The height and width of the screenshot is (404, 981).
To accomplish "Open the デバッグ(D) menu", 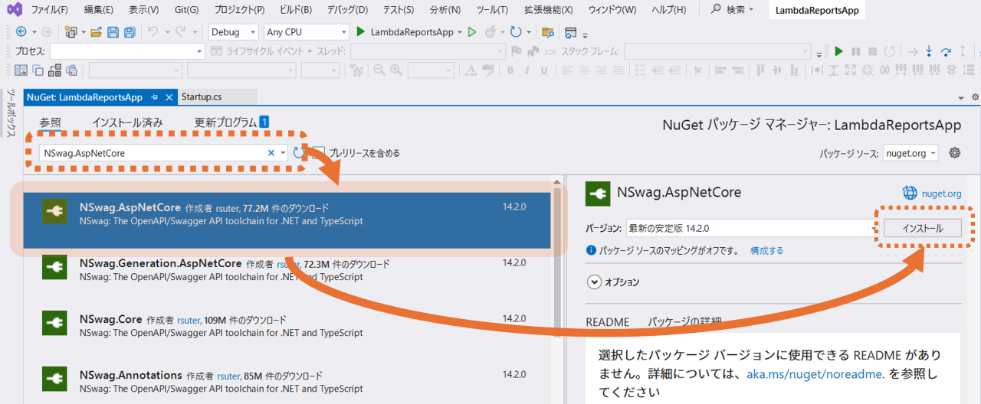I will [x=347, y=10].
